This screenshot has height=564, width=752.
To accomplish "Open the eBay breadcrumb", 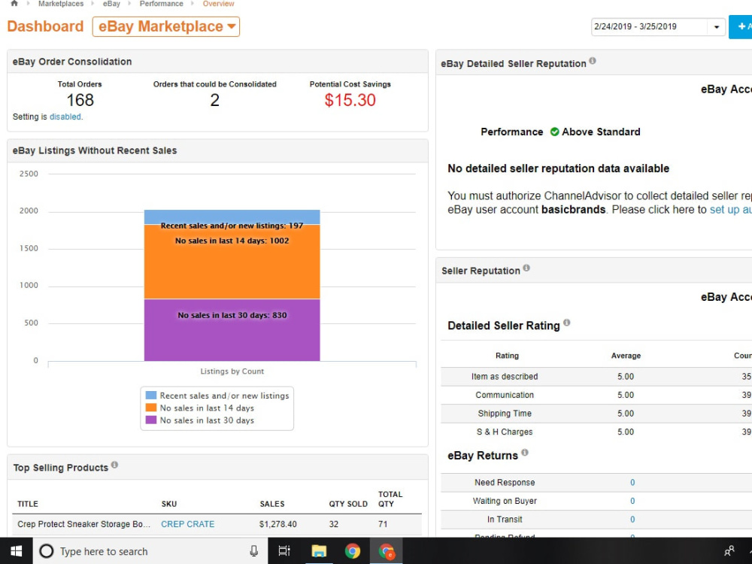I will [111, 4].
